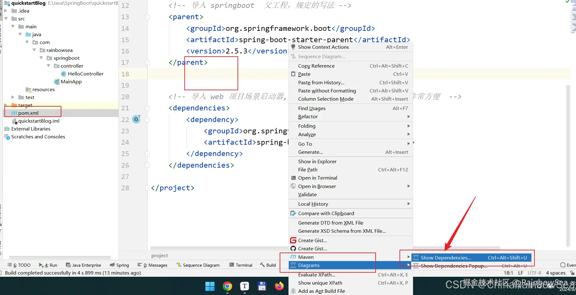Screen dimensions: 576x295
Task: Click the project breadcrumb below the editor
Action: (x=159, y=256)
